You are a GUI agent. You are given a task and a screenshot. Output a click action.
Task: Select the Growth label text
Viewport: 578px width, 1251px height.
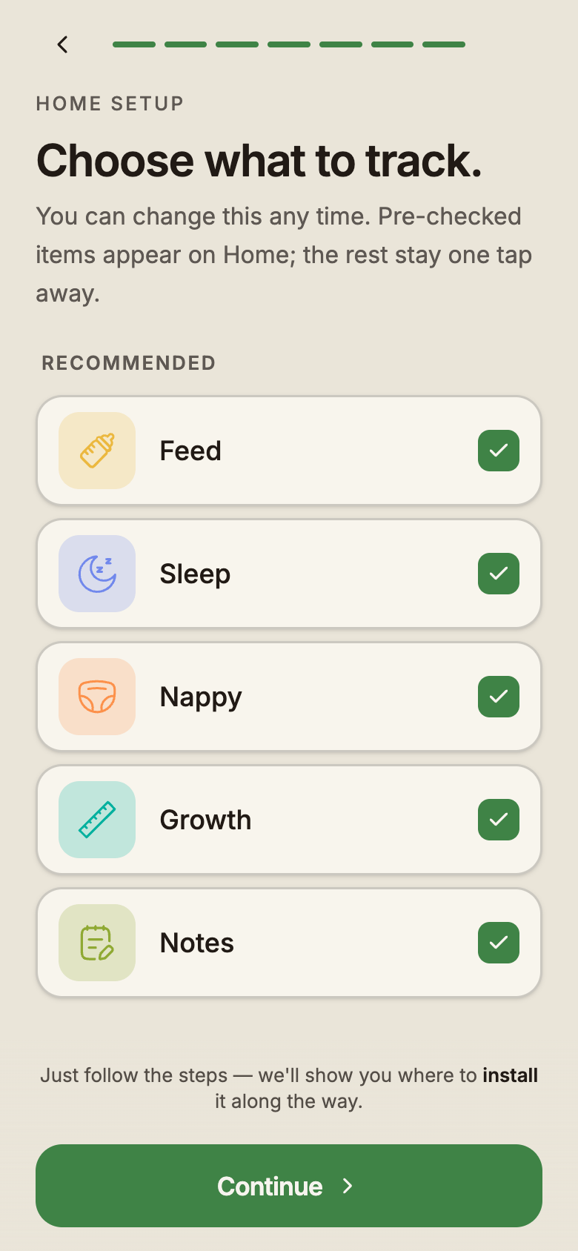tap(206, 820)
